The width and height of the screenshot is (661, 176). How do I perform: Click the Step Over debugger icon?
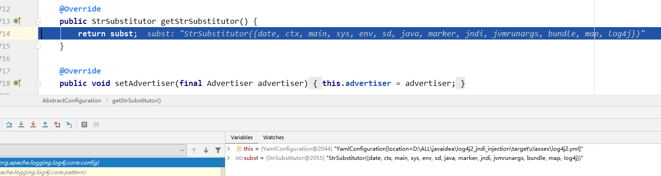(9, 125)
